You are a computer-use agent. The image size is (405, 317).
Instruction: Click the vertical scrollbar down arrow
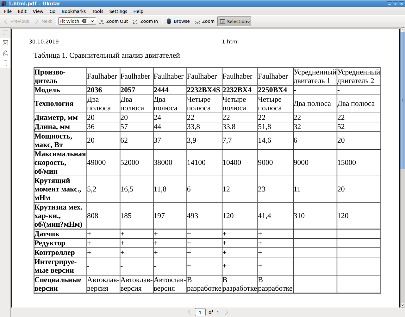[402, 305]
